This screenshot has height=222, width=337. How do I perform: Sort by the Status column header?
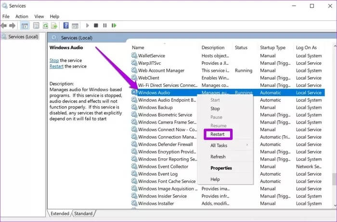241,48
